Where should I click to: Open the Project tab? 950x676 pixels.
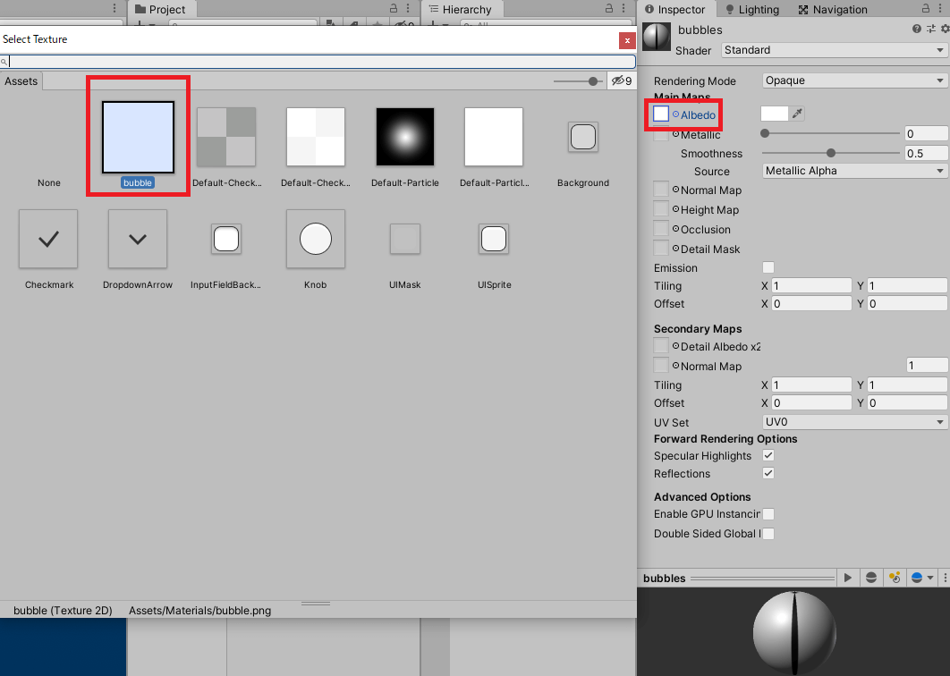(160, 9)
